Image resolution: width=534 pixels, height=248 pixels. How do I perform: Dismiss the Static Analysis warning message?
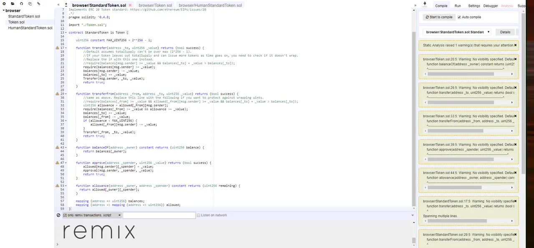(516, 45)
